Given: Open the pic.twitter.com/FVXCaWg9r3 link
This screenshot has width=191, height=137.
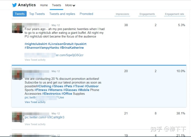Looking at the screenshot, I should point(45,117).
